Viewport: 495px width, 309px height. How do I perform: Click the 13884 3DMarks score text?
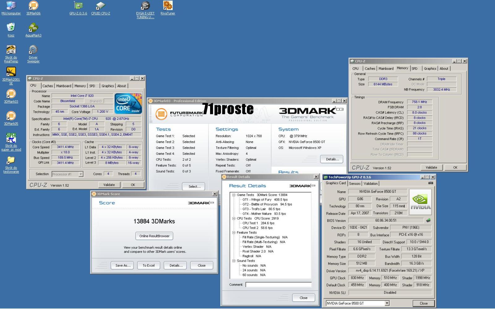(x=154, y=221)
